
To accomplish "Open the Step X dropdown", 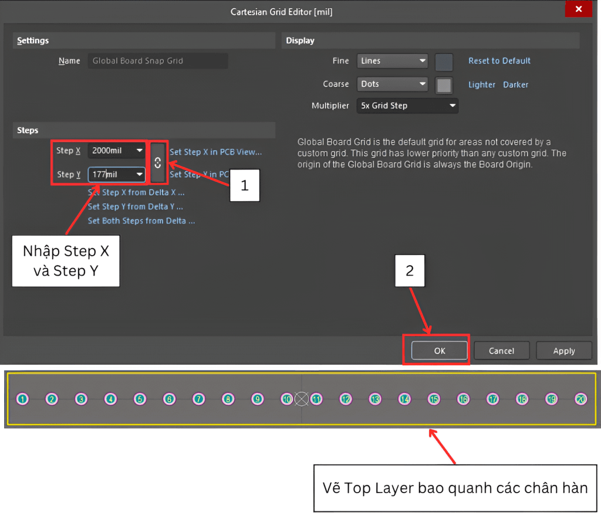I will point(139,151).
